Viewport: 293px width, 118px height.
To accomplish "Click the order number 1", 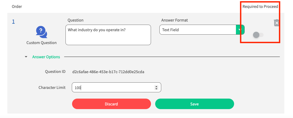I will point(13,22).
